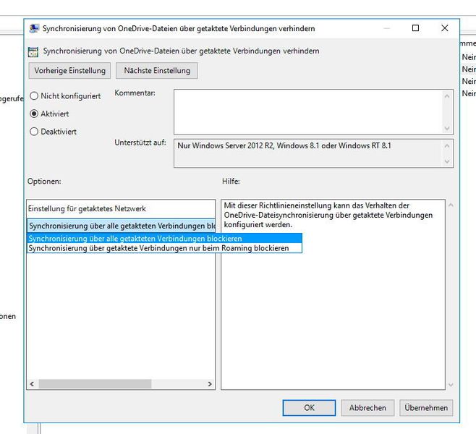Screen dimensions: 476x434
Task: Open the Einstellung für getaktetes Netzwerk combo box
Action: pyautogui.click(x=121, y=226)
